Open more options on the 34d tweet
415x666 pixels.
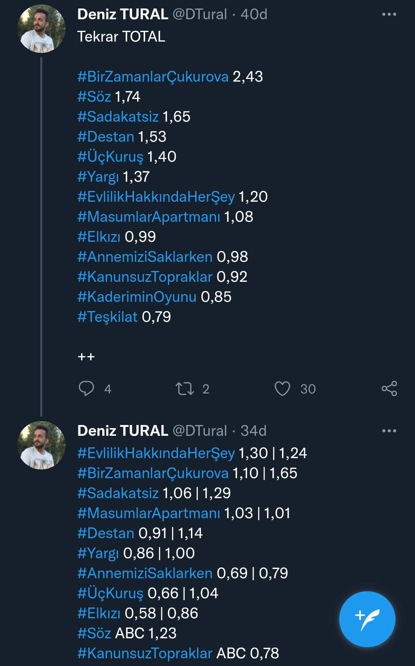(x=389, y=431)
